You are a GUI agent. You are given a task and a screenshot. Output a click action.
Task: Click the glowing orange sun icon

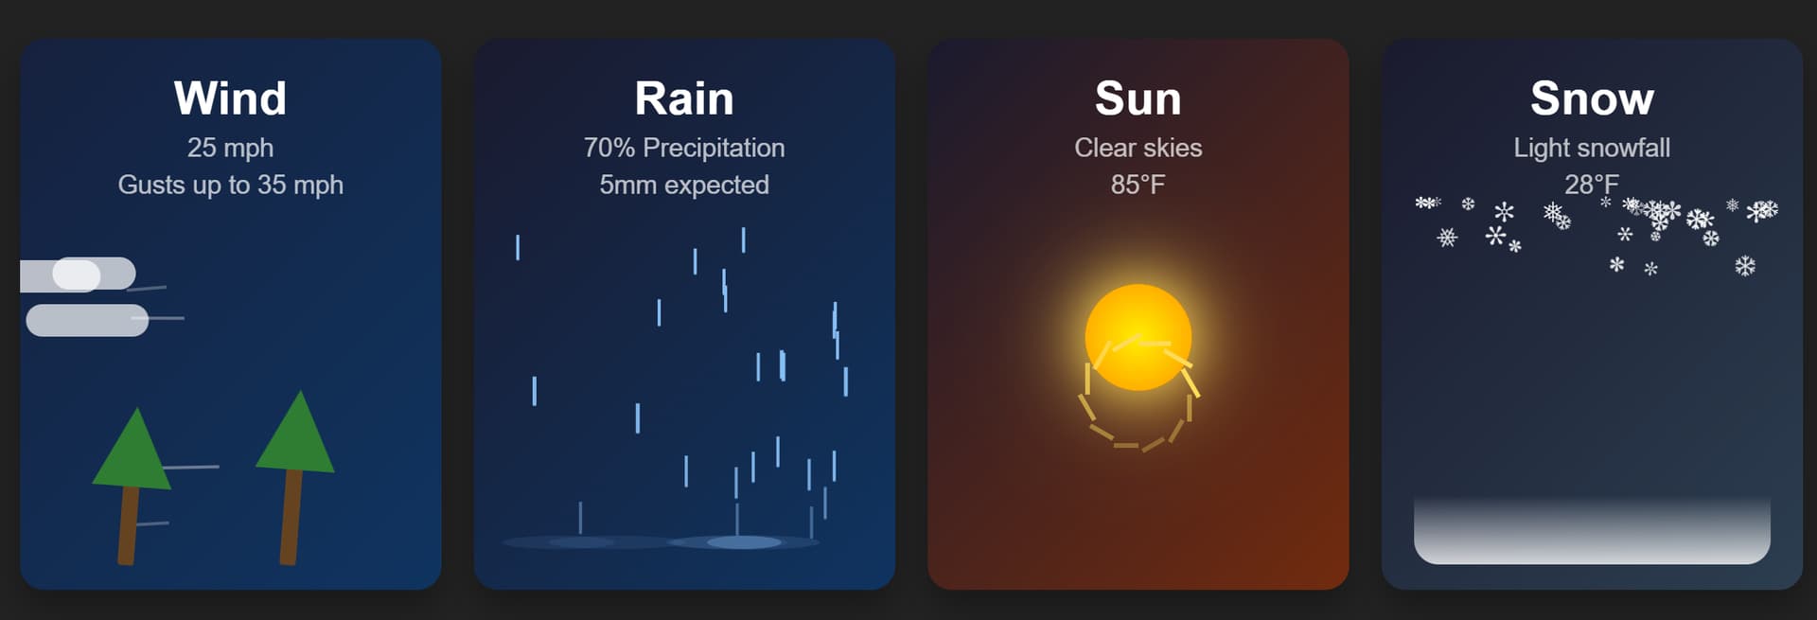click(1138, 337)
